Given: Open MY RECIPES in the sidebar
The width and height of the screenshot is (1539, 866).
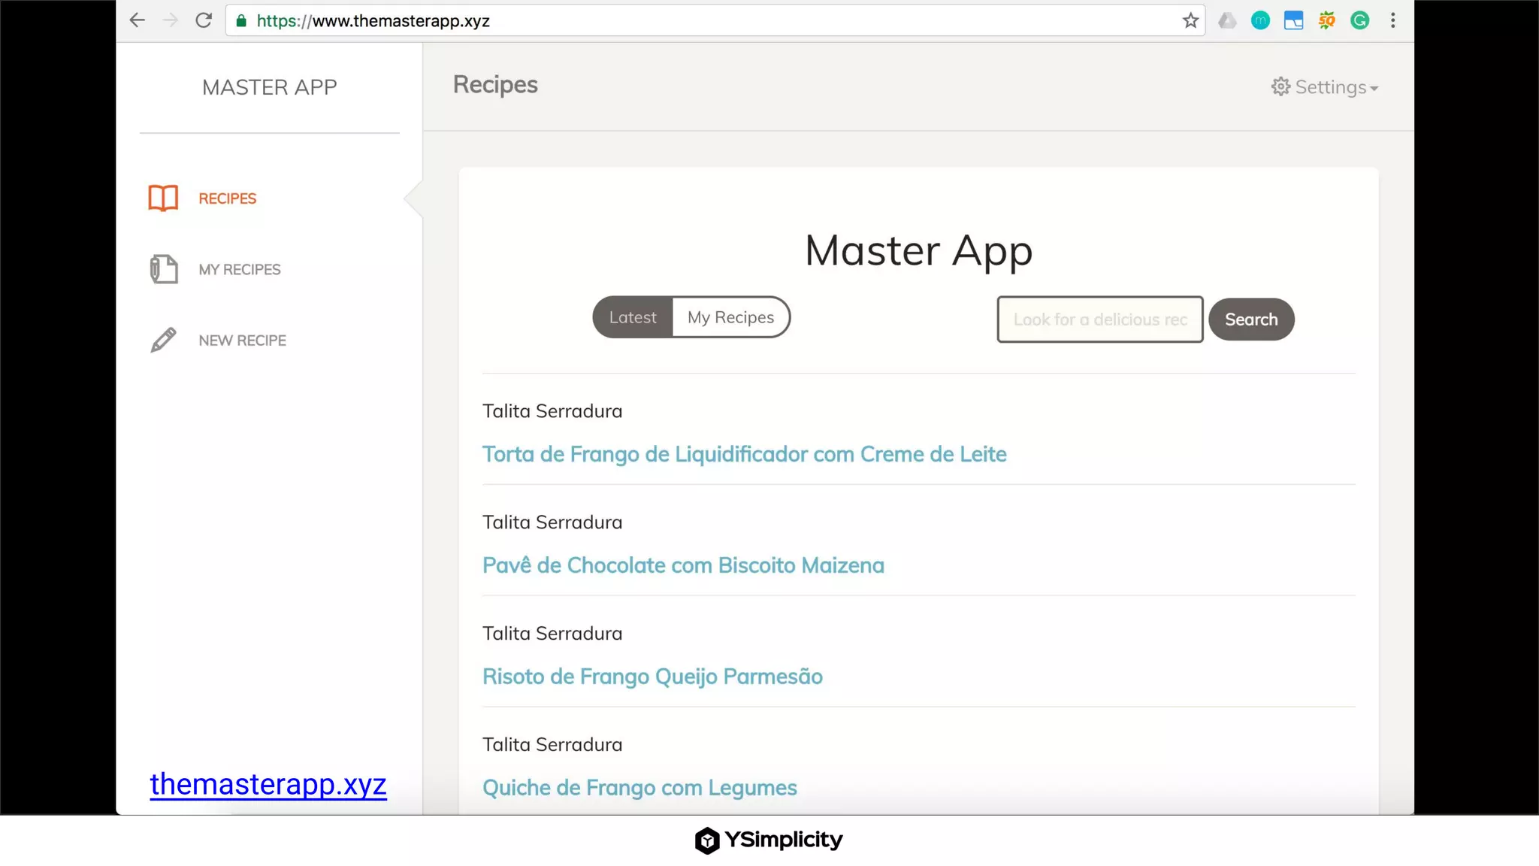Looking at the screenshot, I should [x=240, y=269].
